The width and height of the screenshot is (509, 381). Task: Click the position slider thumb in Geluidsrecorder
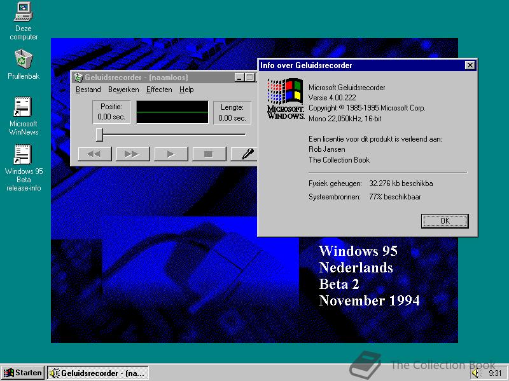99,134
